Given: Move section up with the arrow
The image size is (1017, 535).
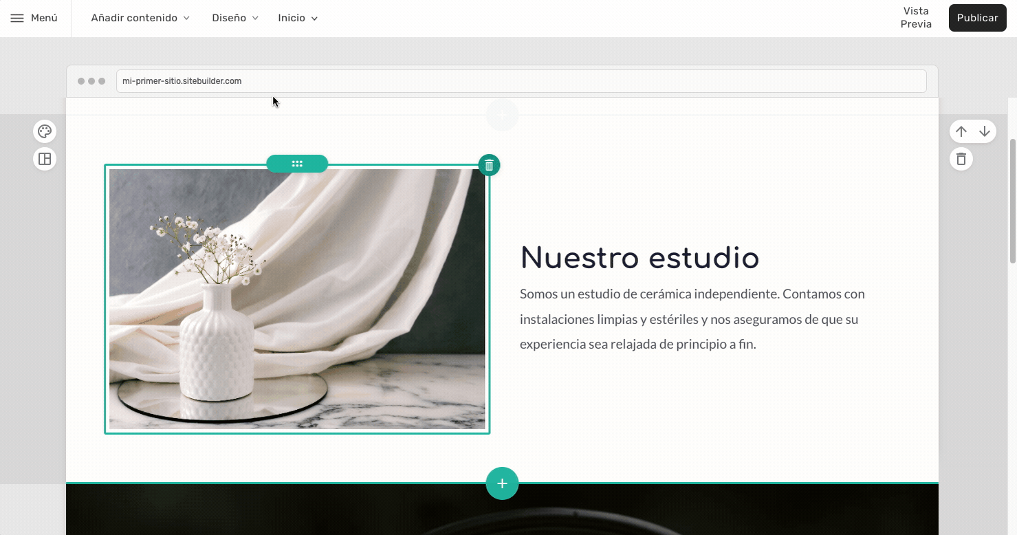Looking at the screenshot, I should (961, 131).
